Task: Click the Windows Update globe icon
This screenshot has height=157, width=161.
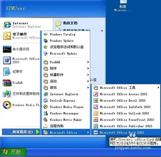Action: pyautogui.click(x=46, y=41)
